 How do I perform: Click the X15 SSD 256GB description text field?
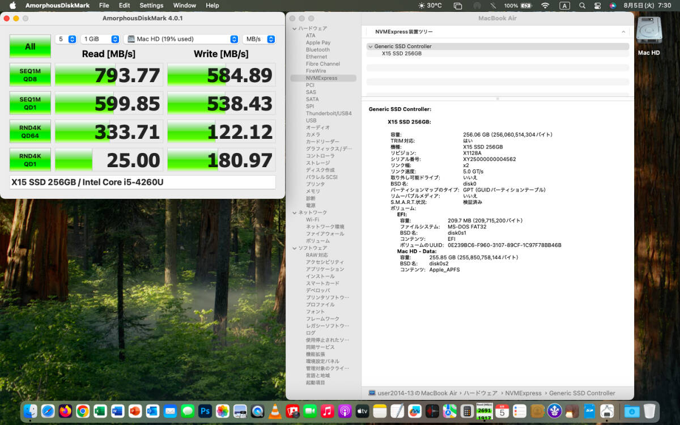143,182
